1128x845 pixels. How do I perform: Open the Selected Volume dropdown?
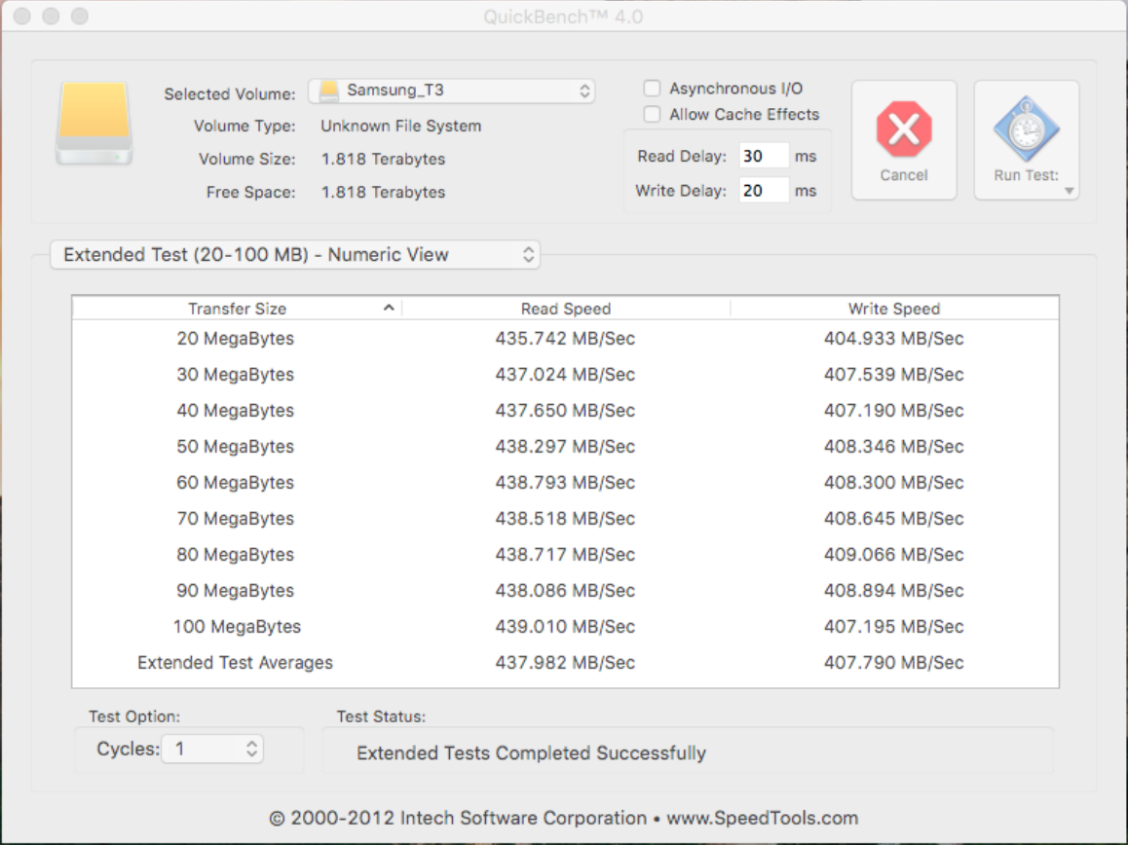(x=452, y=91)
